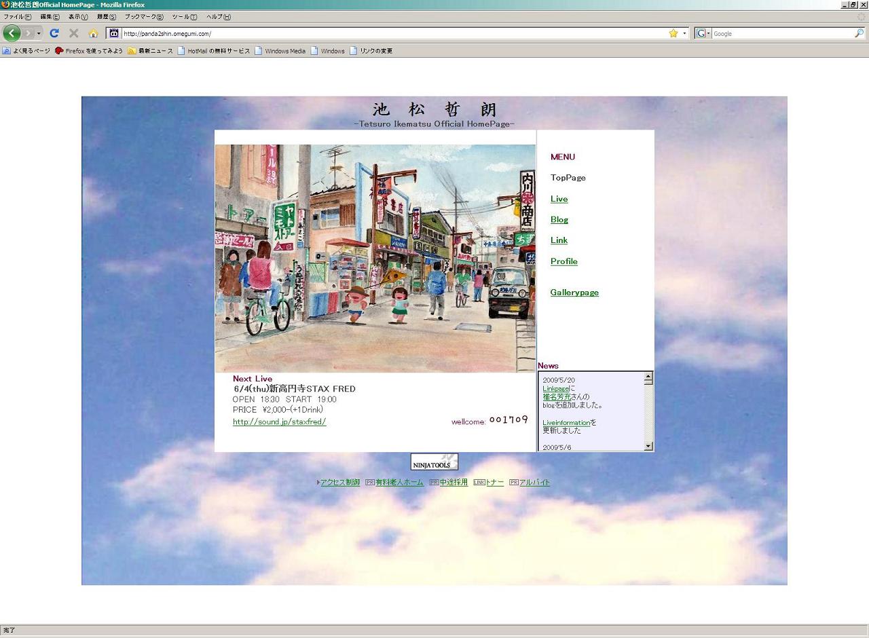Click the TopPage menu text
Screen dimensions: 869x638
568,178
